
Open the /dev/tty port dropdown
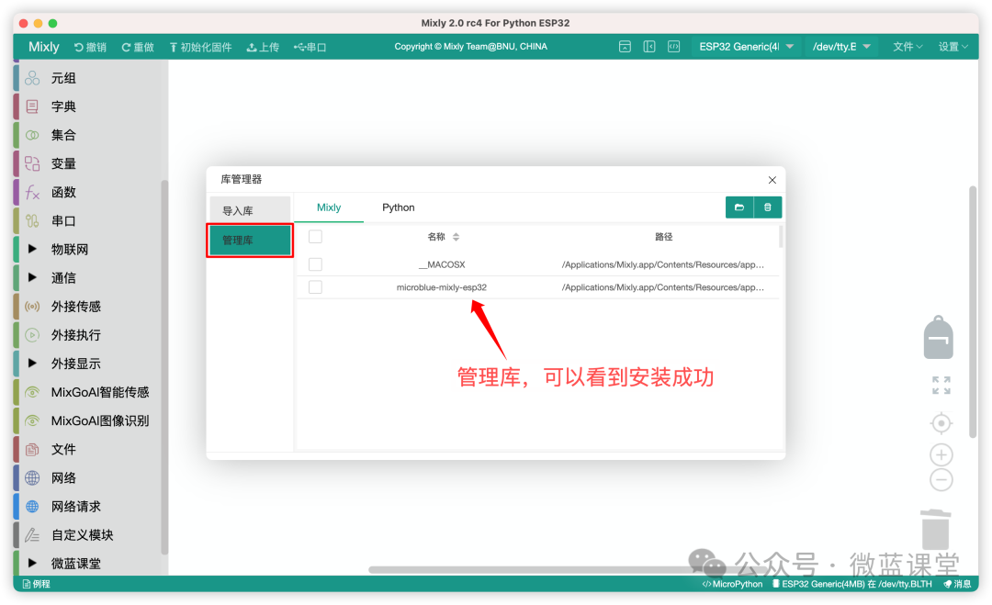(x=841, y=47)
